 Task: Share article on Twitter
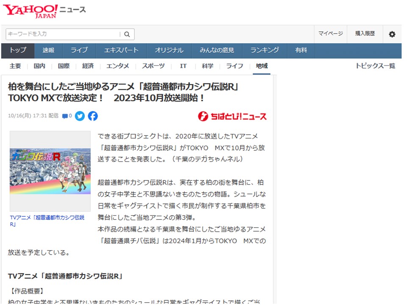point(80,116)
